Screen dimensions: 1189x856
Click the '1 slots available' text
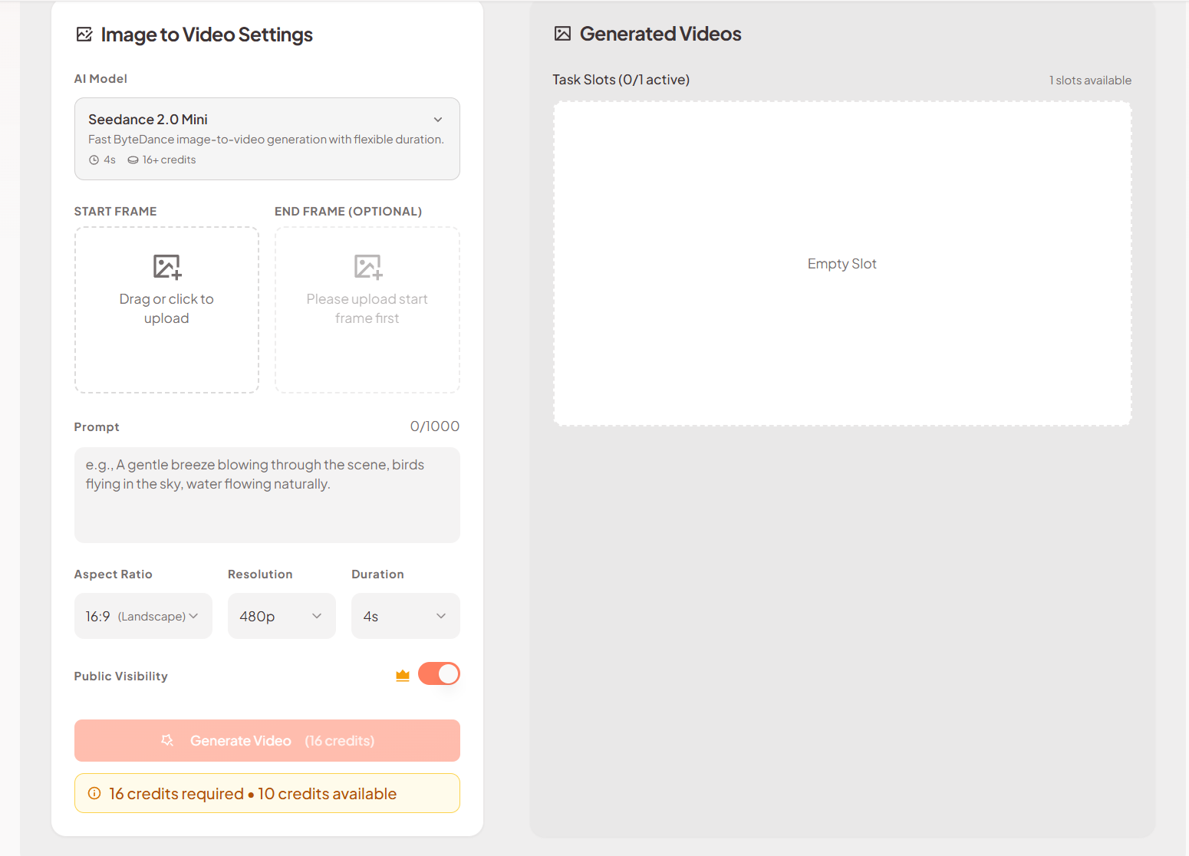coord(1091,81)
